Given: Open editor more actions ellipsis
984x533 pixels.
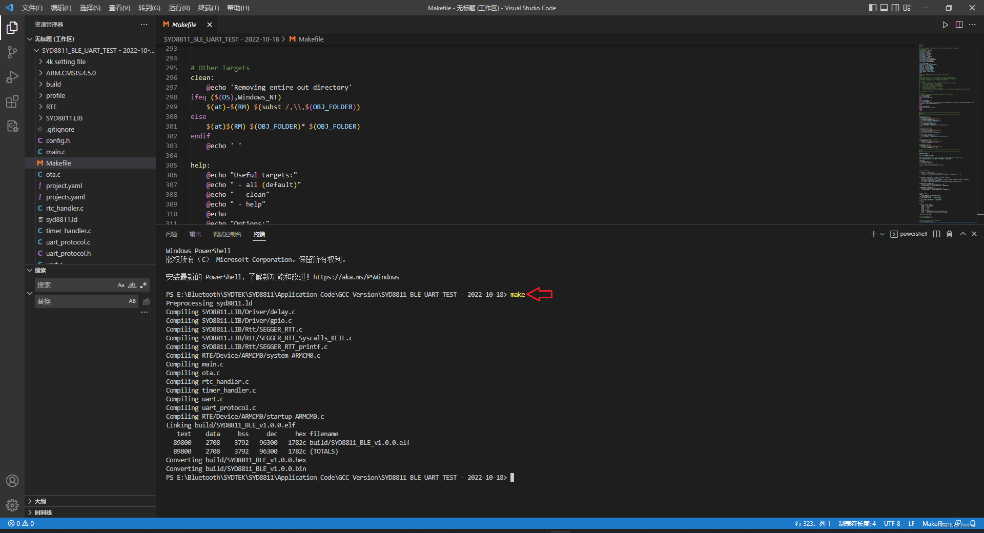Looking at the screenshot, I should [x=972, y=25].
